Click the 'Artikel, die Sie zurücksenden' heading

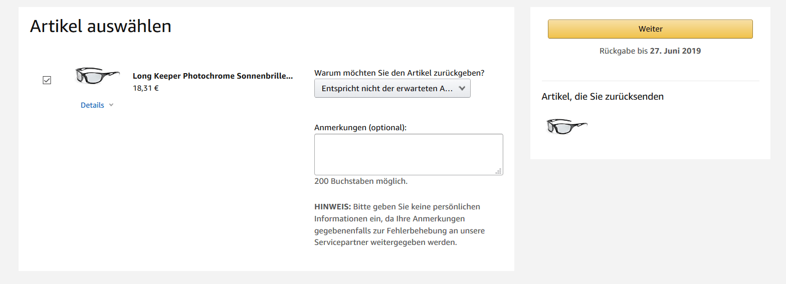pyautogui.click(x=603, y=97)
